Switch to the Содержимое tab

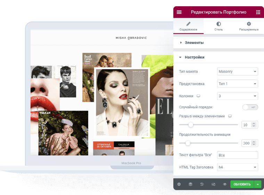point(188,26)
